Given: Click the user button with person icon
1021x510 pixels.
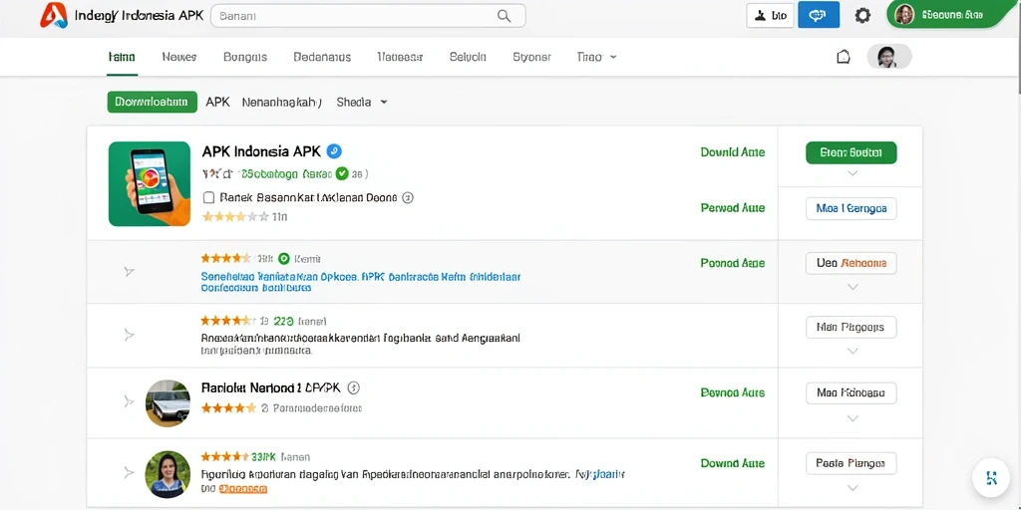Looking at the screenshot, I should coord(770,16).
